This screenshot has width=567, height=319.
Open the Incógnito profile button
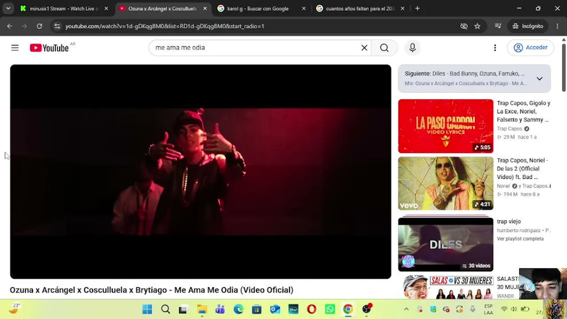tap(528, 26)
